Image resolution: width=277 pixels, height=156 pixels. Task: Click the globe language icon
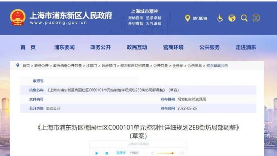point(232,18)
